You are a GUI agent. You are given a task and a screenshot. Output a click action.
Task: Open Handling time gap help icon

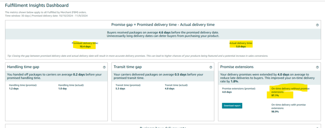tap(104, 67)
